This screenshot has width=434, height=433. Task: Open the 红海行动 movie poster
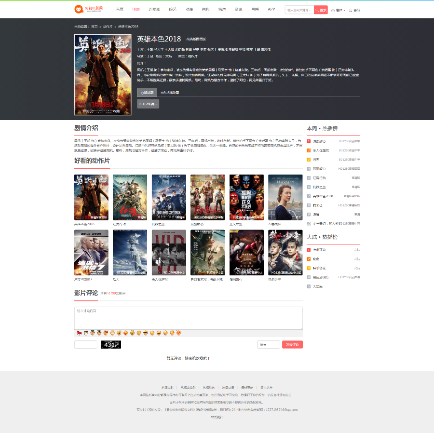point(130,197)
